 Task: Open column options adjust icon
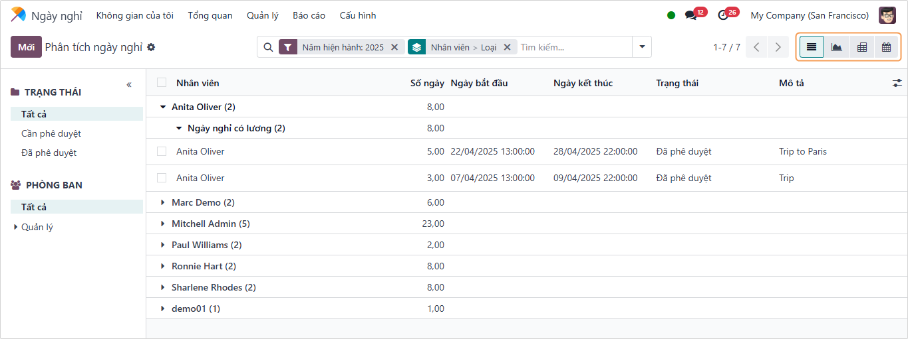[897, 83]
